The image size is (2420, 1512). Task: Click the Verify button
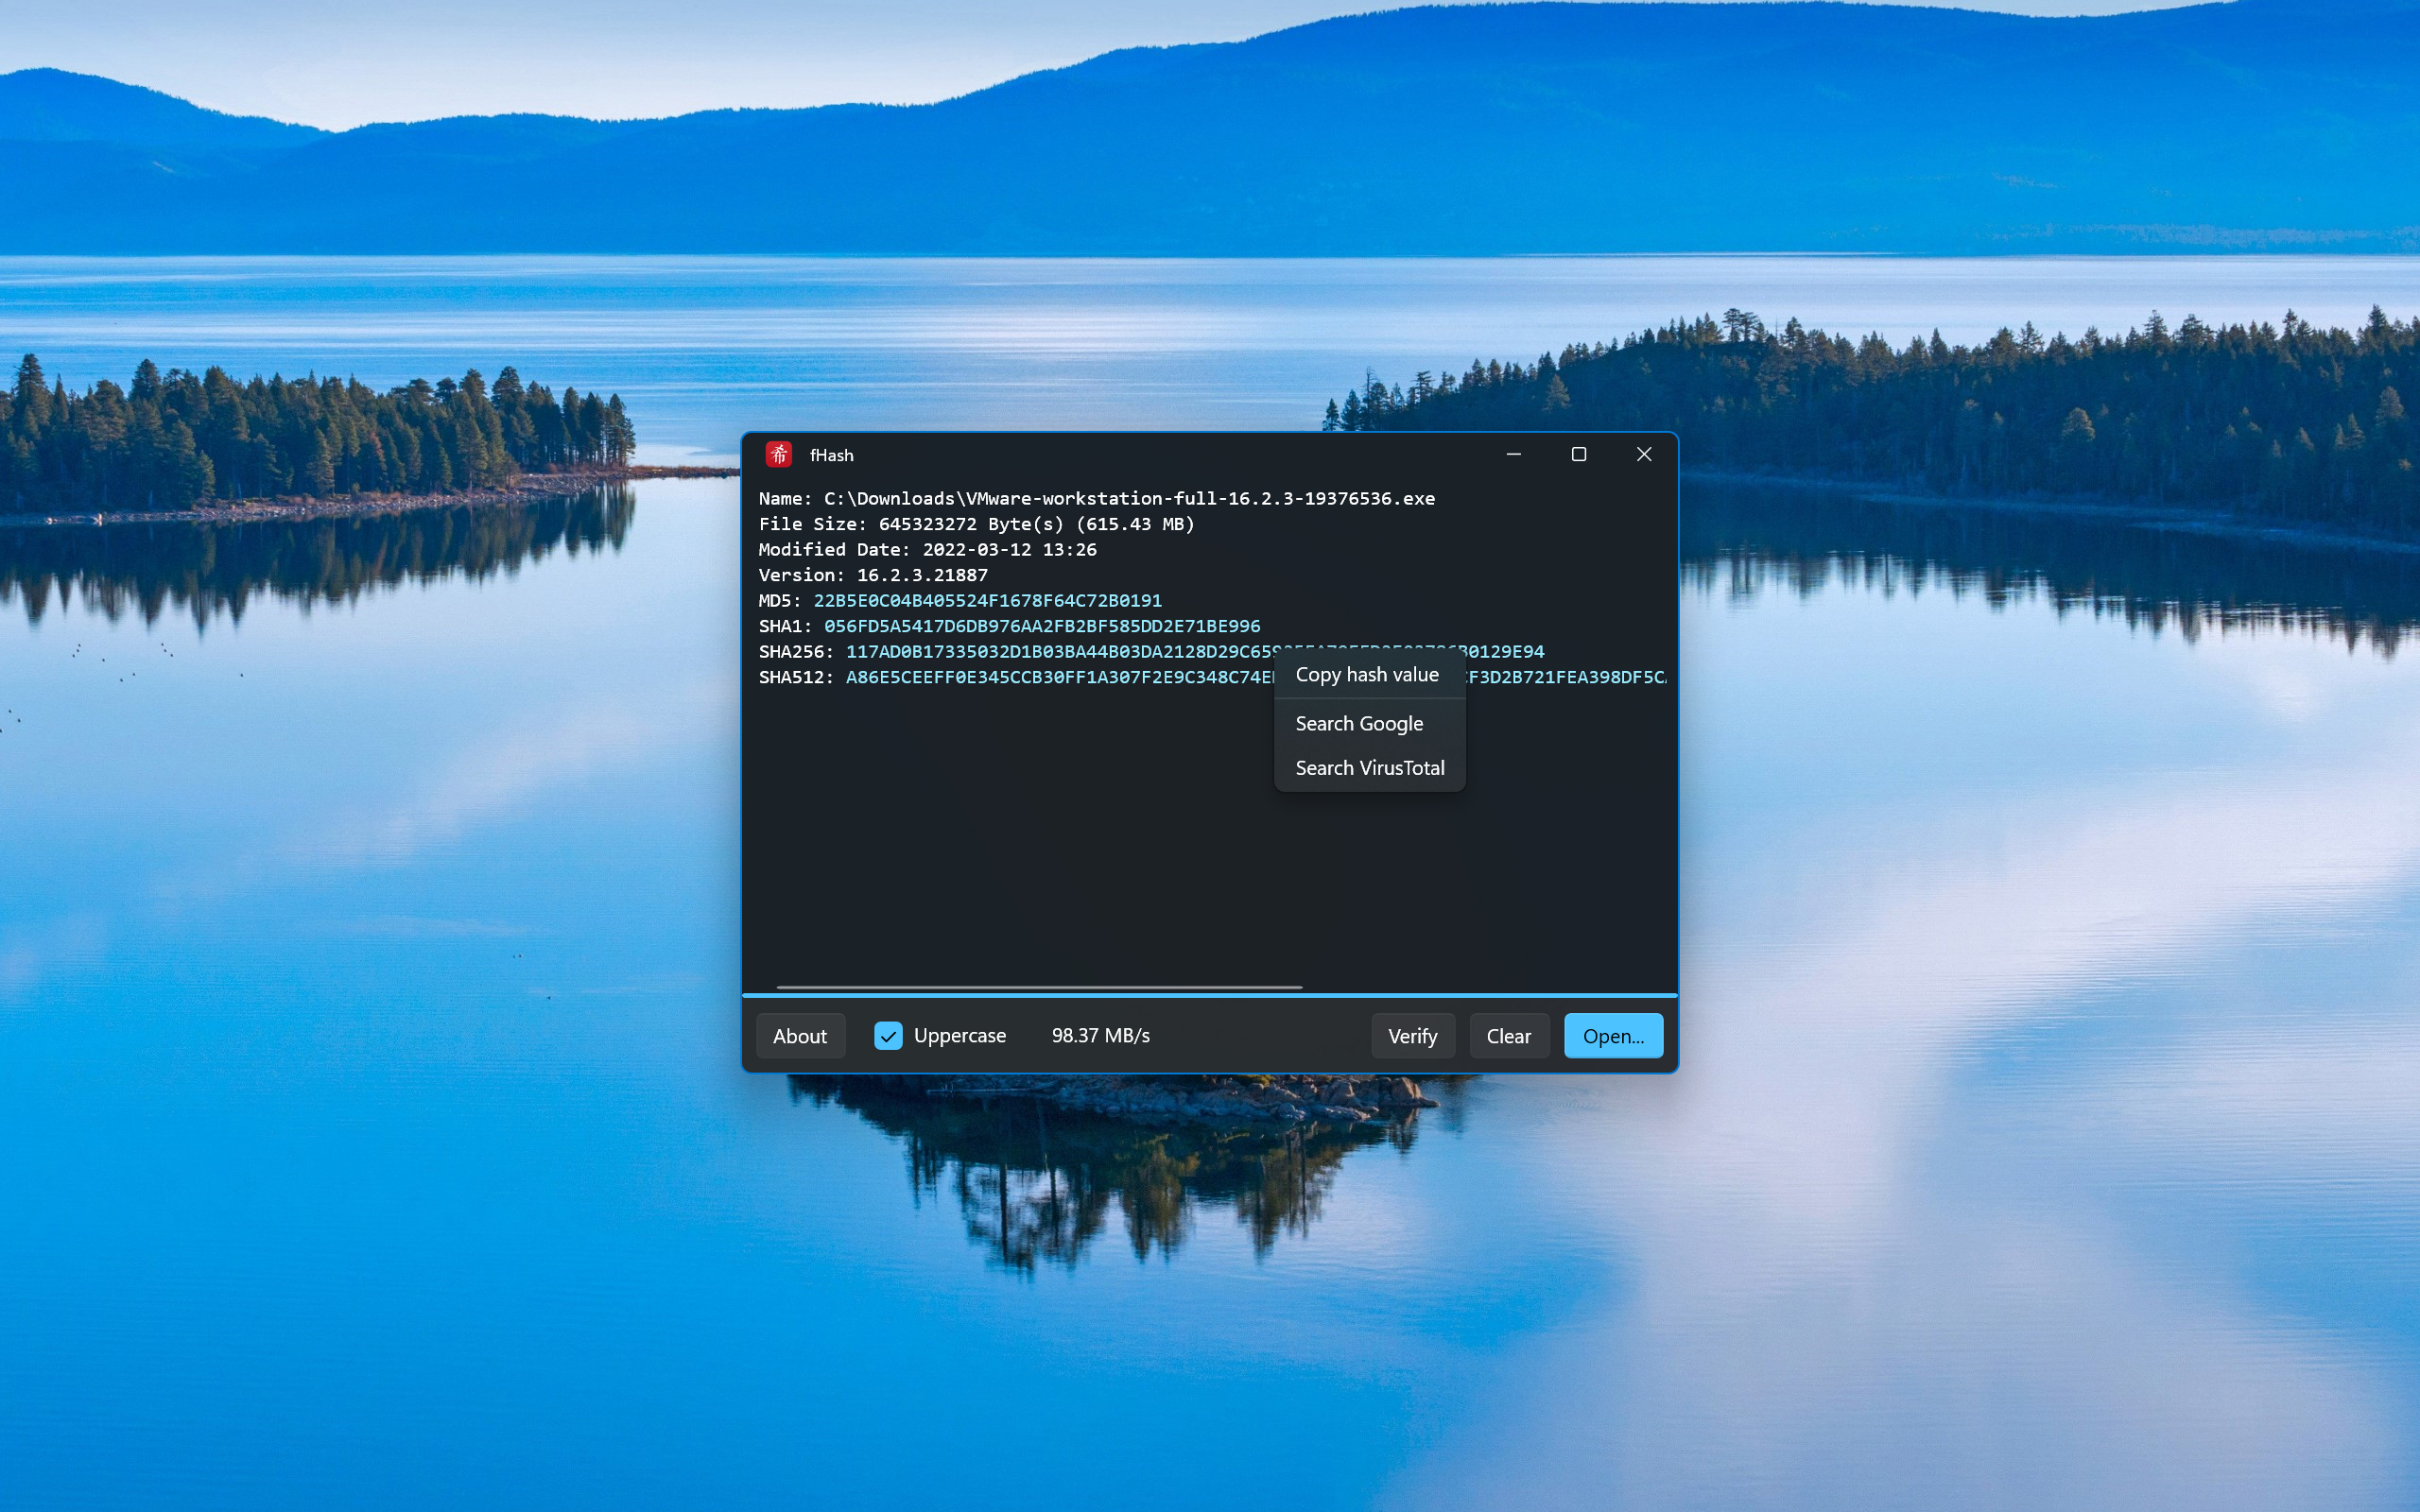pyautogui.click(x=1412, y=1035)
